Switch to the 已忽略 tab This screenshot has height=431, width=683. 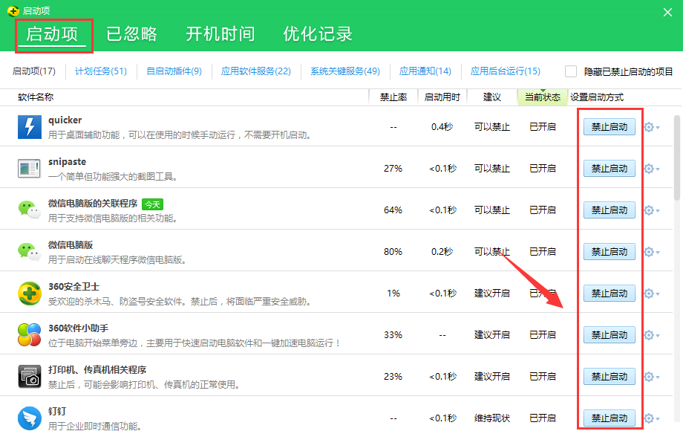coord(131,34)
